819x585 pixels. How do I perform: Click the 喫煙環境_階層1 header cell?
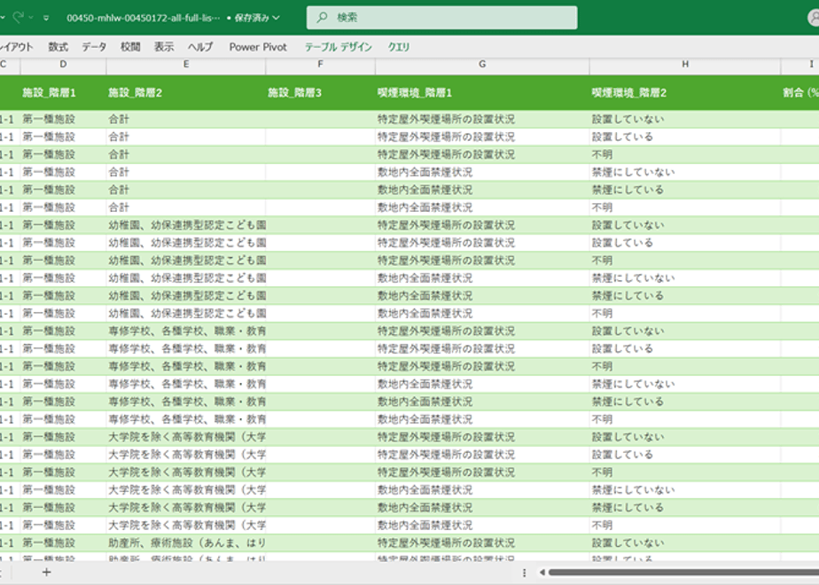tap(482, 93)
